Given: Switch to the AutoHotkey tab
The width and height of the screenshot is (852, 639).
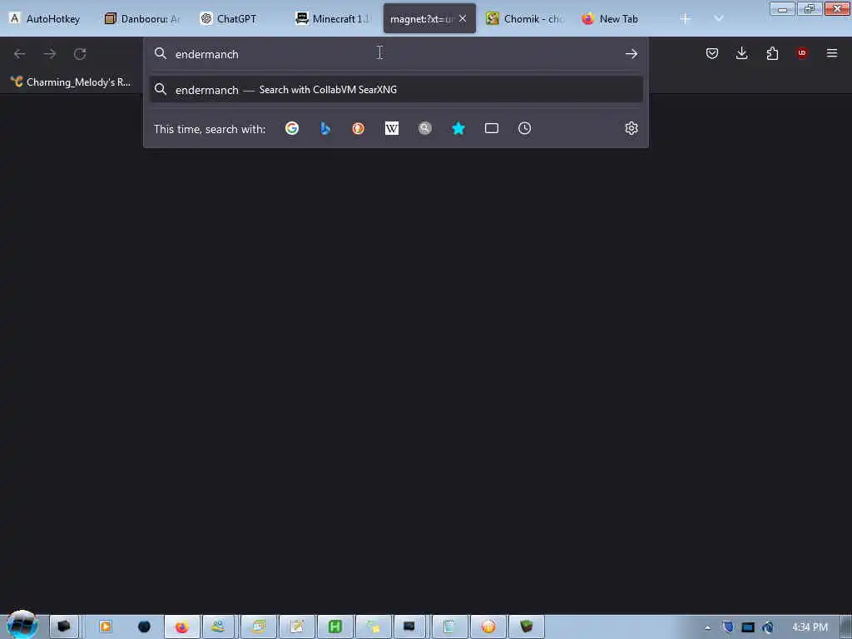Looking at the screenshot, I should click(47, 18).
